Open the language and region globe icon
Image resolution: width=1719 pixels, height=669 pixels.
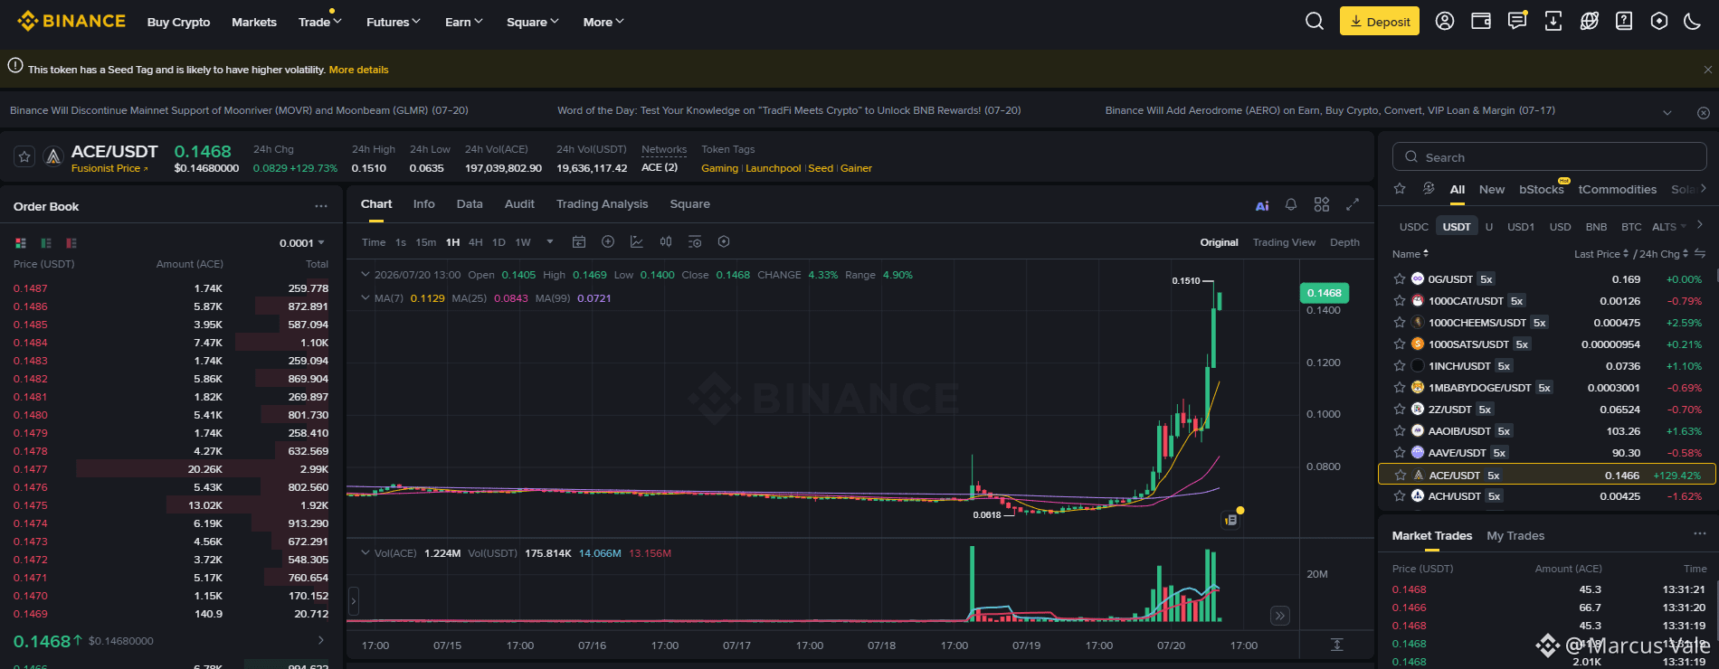click(1589, 21)
